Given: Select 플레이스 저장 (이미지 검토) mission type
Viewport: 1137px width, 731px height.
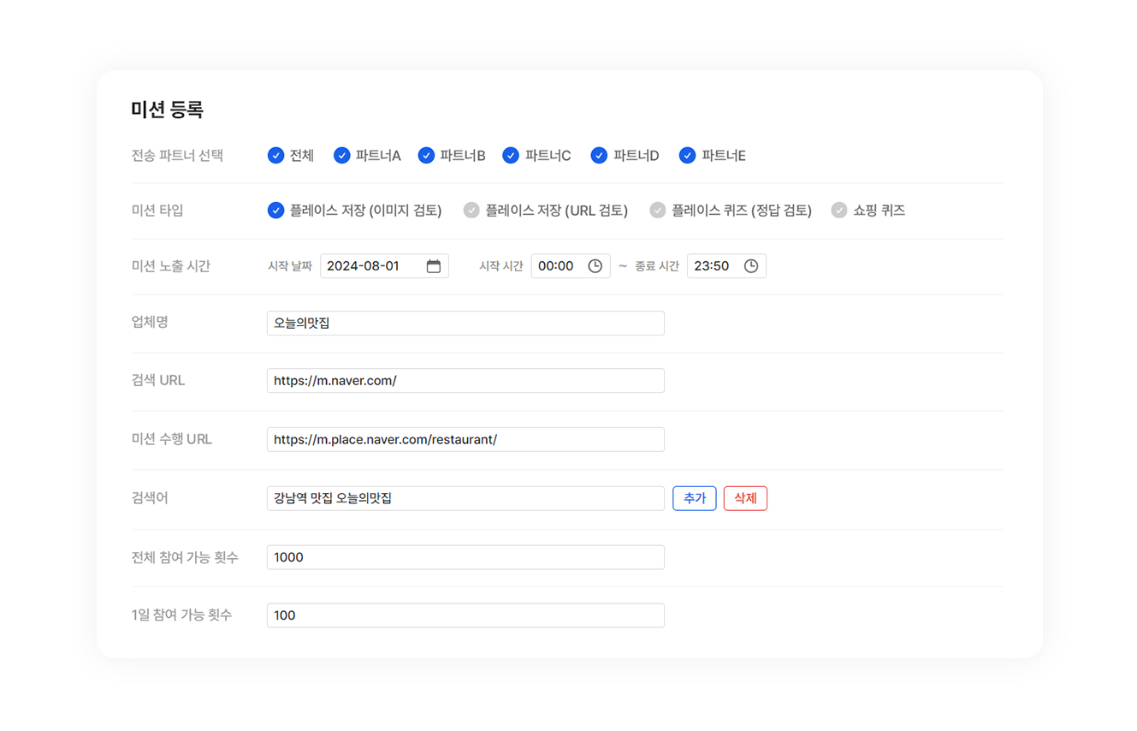Looking at the screenshot, I should pyautogui.click(x=275, y=210).
